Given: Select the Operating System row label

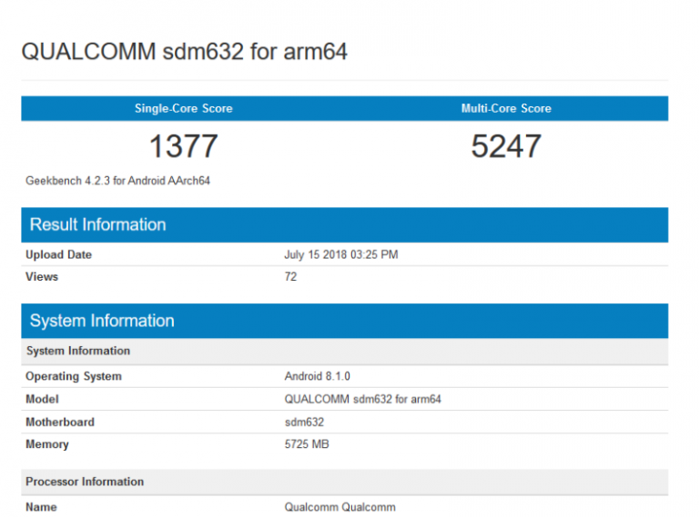Looking at the screenshot, I should pos(74,376).
